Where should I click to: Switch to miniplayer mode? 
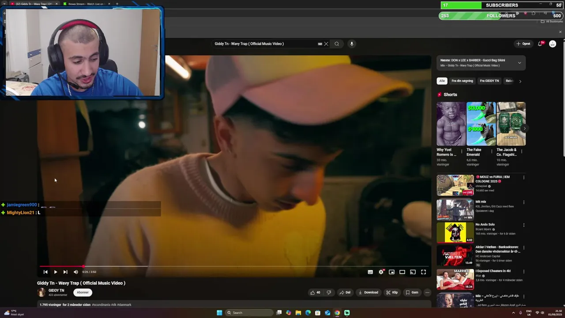coord(392,272)
